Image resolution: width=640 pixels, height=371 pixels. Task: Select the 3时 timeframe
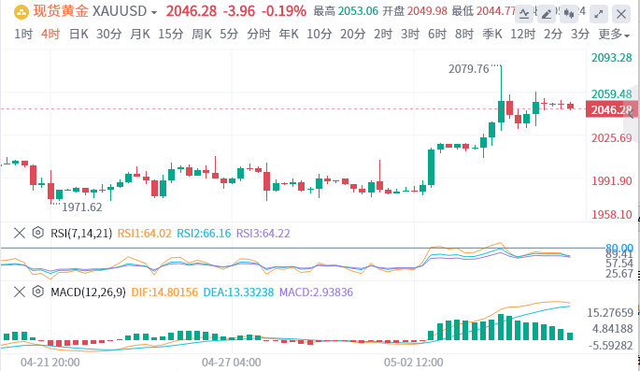point(410,35)
